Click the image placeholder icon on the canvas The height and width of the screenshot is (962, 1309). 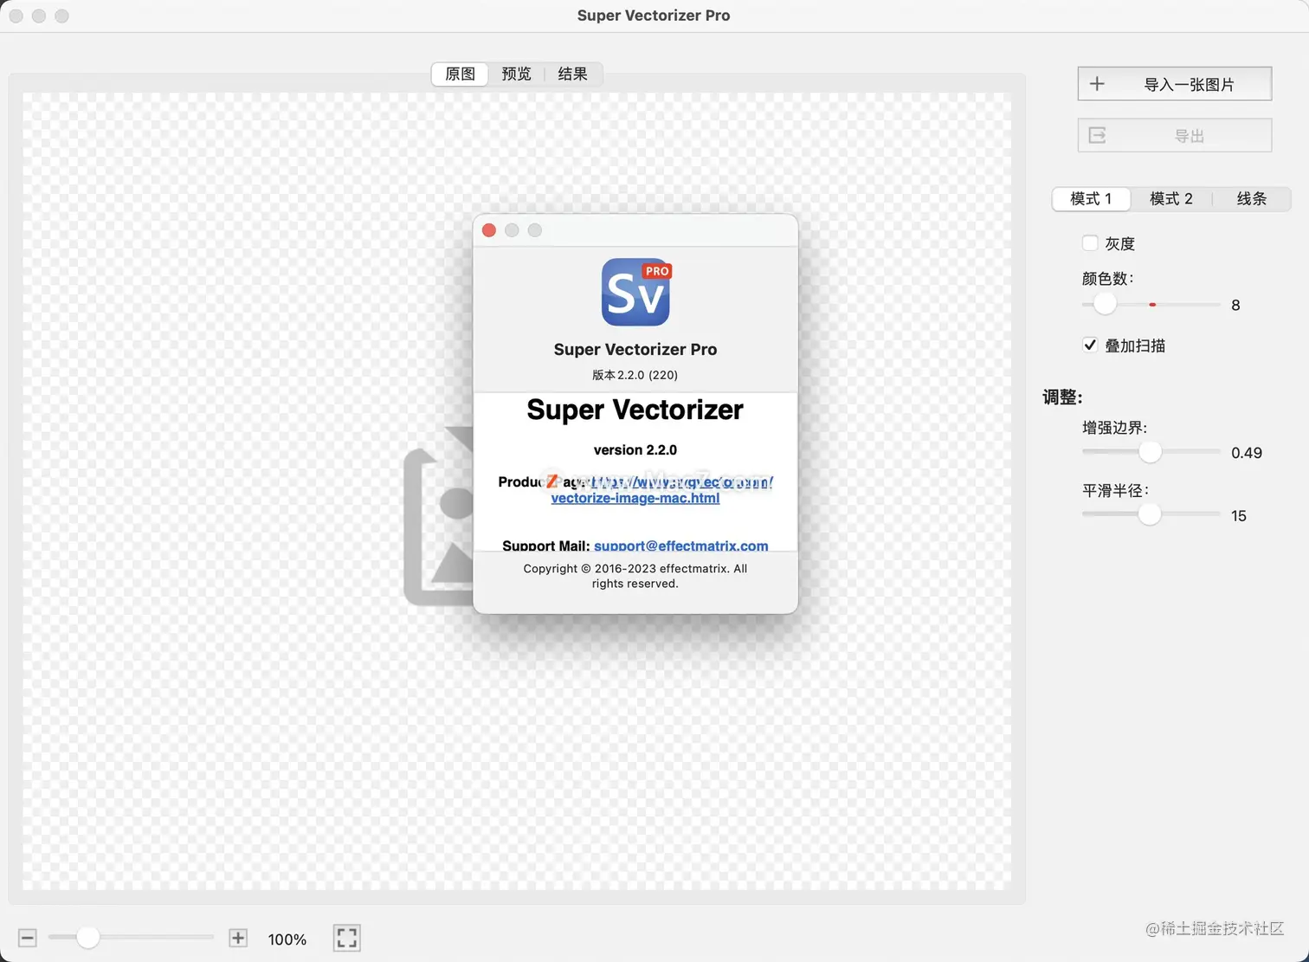pyautogui.click(x=439, y=516)
